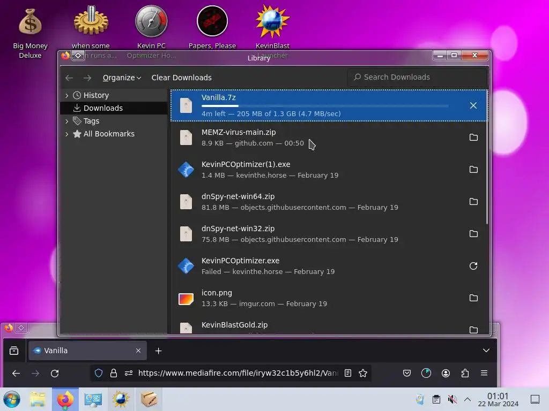549x411 pixels.
Task: Open containing folder for dnSpy-net-win32.zip
Action: click(x=473, y=234)
